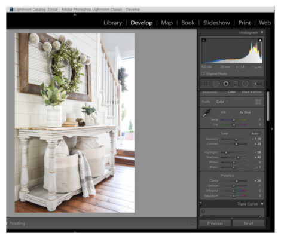
Task: Click the right panel vertical scrollbar
Action: click(268, 106)
